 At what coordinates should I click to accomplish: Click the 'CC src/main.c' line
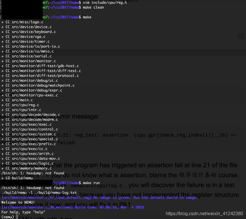tap(17, 100)
